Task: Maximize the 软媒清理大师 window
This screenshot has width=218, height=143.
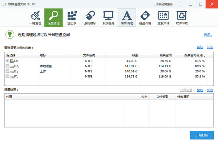Action: [201, 4]
